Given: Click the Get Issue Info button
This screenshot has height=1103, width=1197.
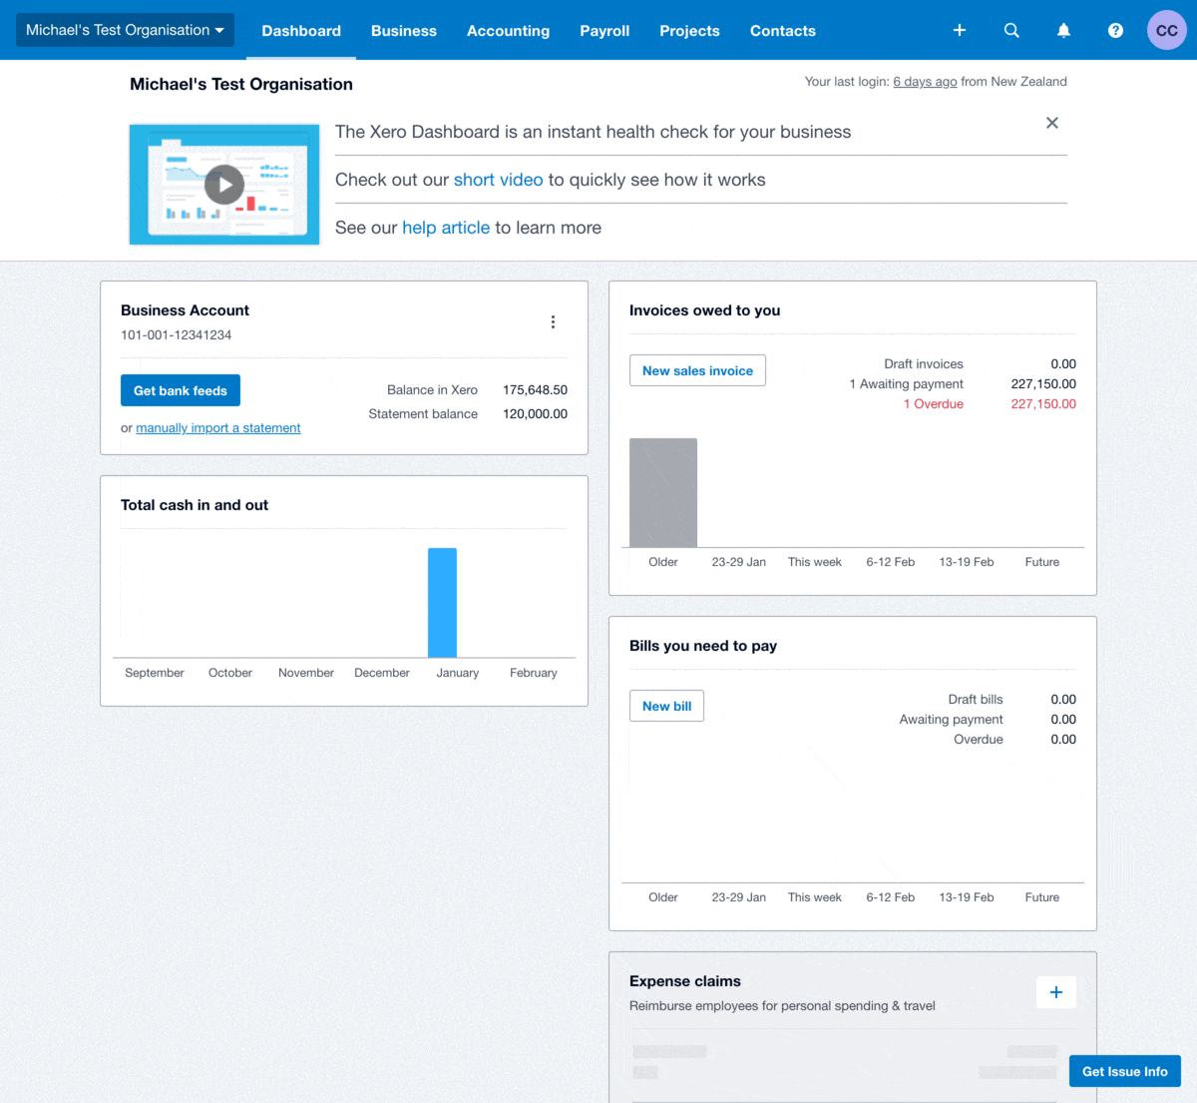Looking at the screenshot, I should [x=1125, y=1071].
